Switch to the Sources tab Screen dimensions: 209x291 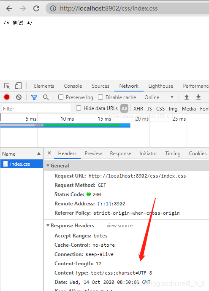tap(100, 86)
